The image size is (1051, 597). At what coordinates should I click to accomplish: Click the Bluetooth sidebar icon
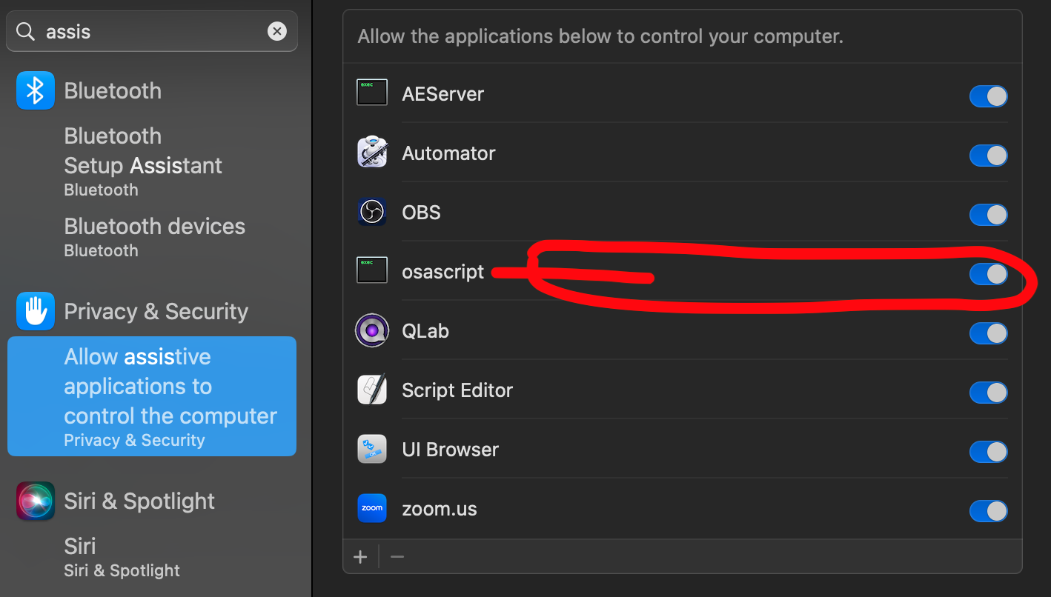pos(36,90)
